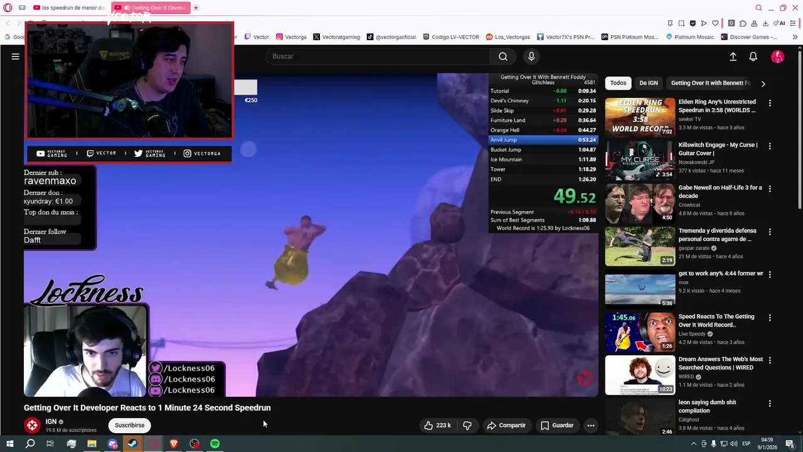The height and width of the screenshot is (452, 803).
Task: Open Vectoratgaming bookmark
Action: [x=336, y=37]
